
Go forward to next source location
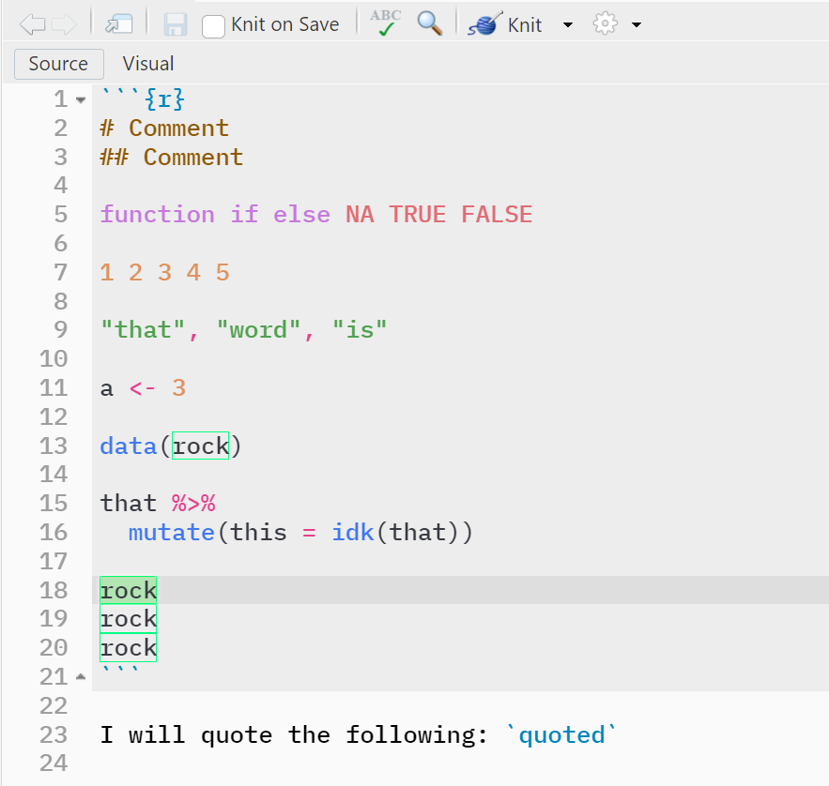pos(65,24)
